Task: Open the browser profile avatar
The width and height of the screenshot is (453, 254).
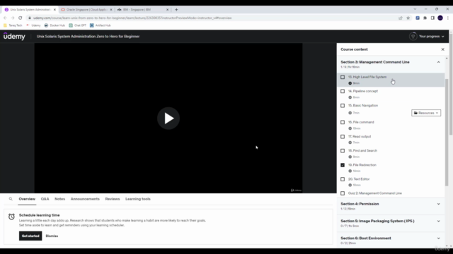Action: click(440, 18)
